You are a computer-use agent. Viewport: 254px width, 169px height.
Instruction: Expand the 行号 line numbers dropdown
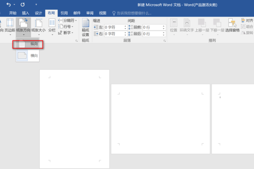66,27
